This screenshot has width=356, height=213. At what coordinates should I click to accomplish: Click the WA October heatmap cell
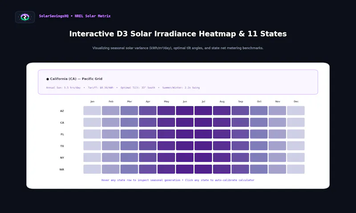(259, 169)
